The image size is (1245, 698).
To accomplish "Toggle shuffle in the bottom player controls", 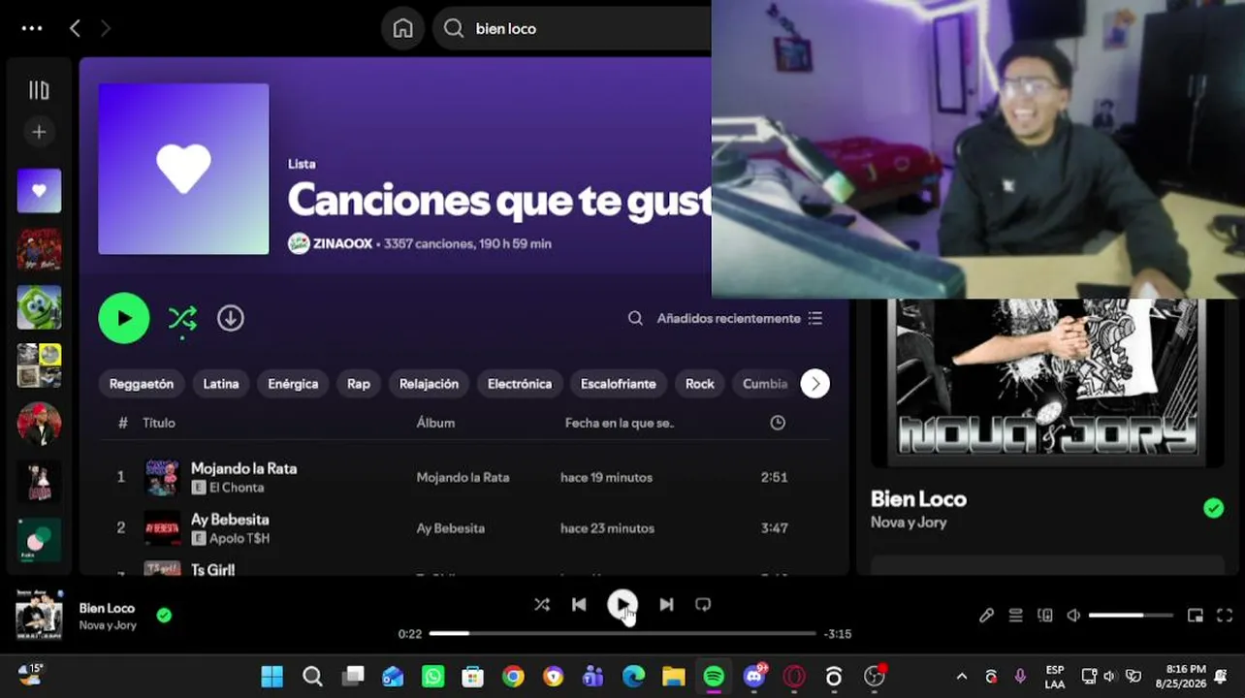I will [x=541, y=605].
